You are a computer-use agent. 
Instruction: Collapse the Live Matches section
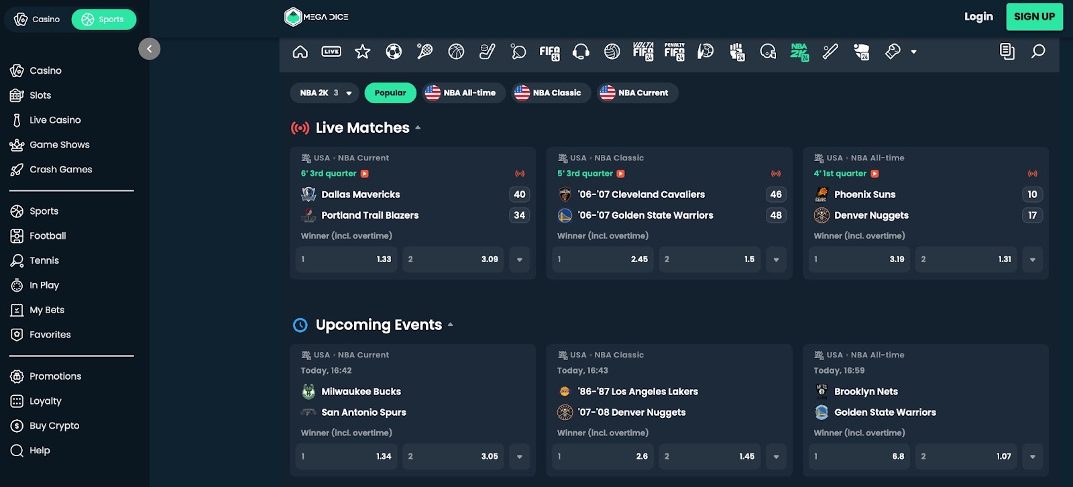pyautogui.click(x=418, y=127)
